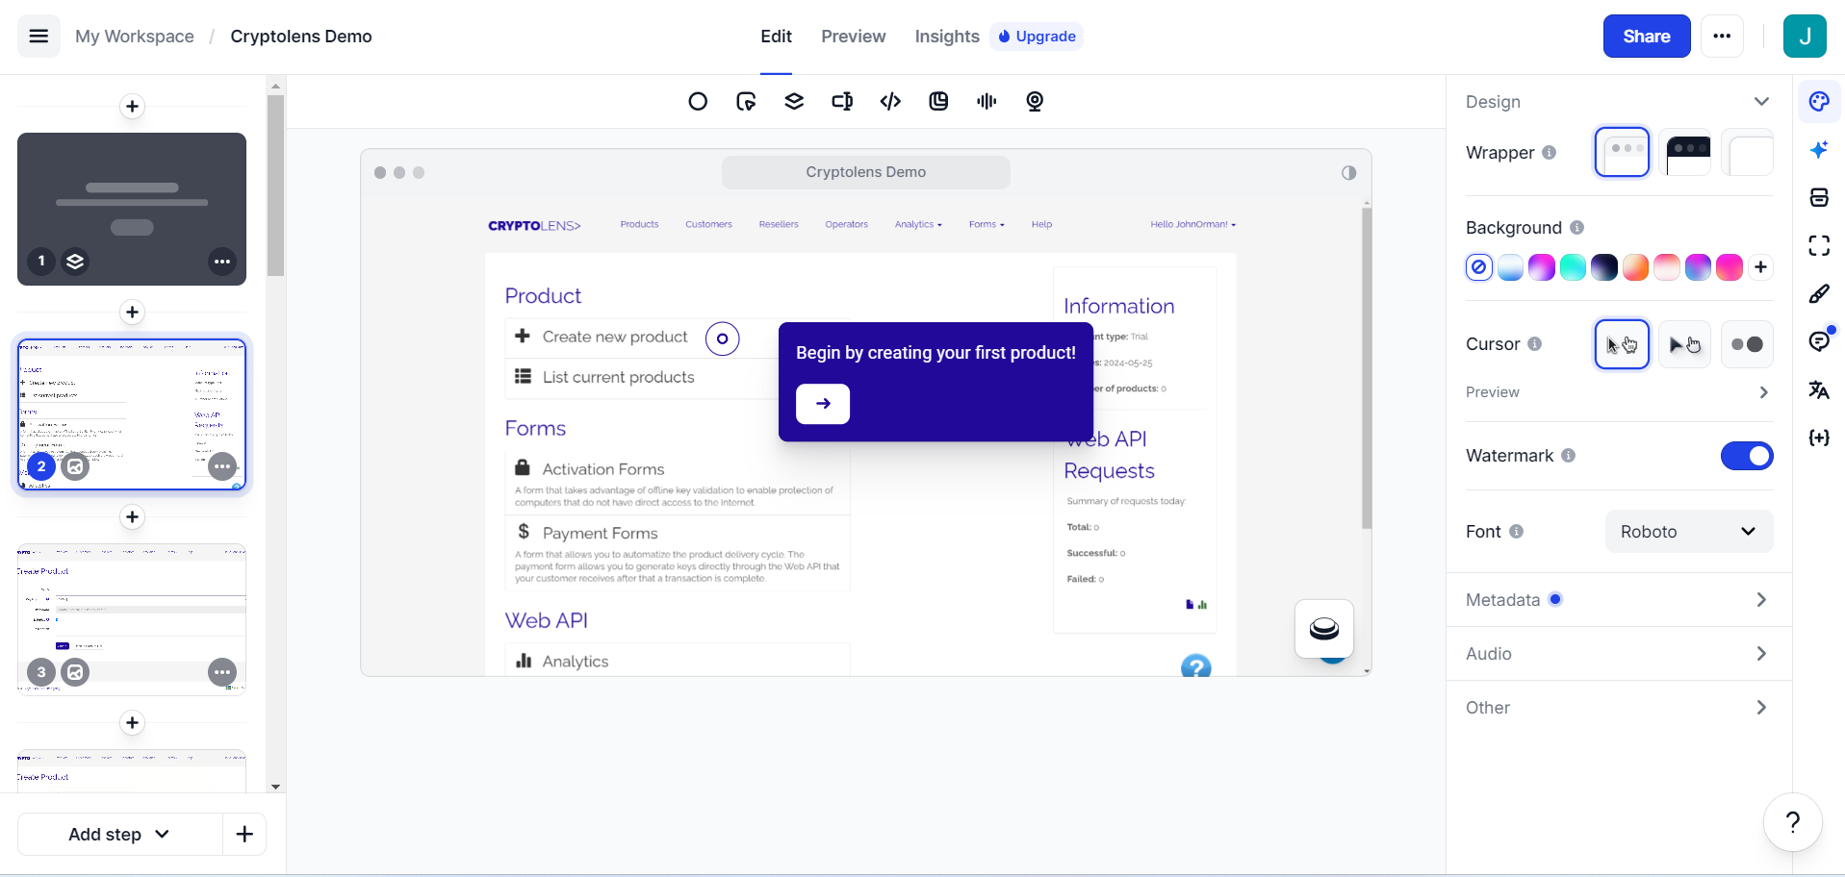Click the Watermark info icon
The width and height of the screenshot is (1845, 877).
click(x=1568, y=456)
